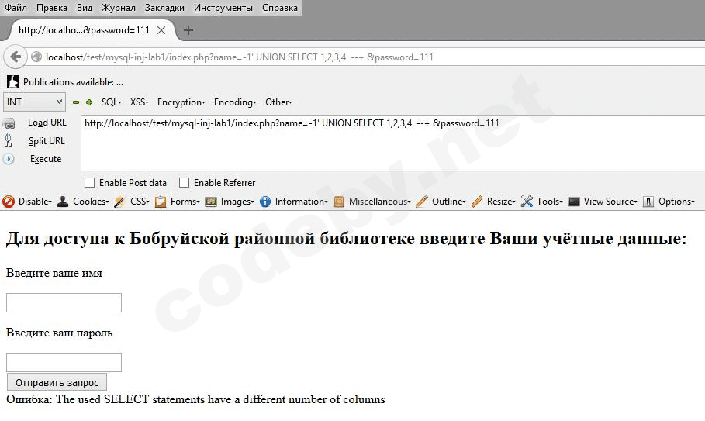The width and height of the screenshot is (705, 421).
Task: Click Publications available text
Action: coord(73,81)
